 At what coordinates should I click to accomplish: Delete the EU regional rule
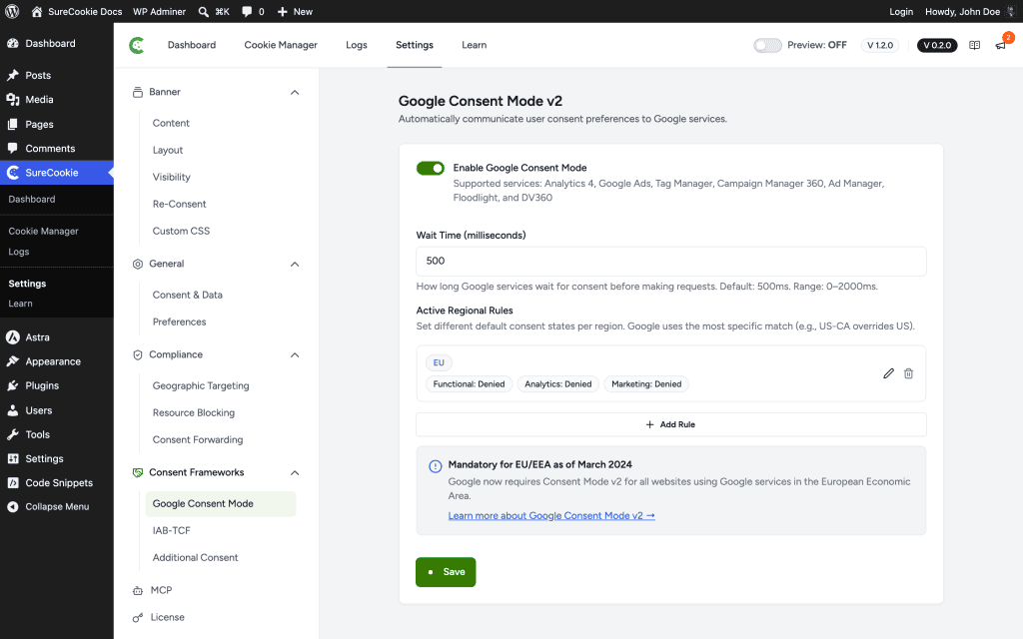pyautogui.click(x=908, y=373)
